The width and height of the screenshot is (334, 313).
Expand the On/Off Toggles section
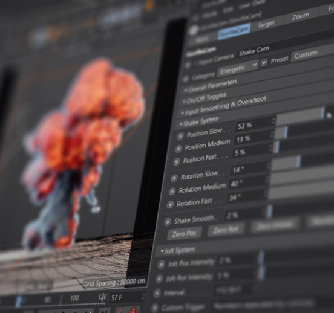pos(204,98)
